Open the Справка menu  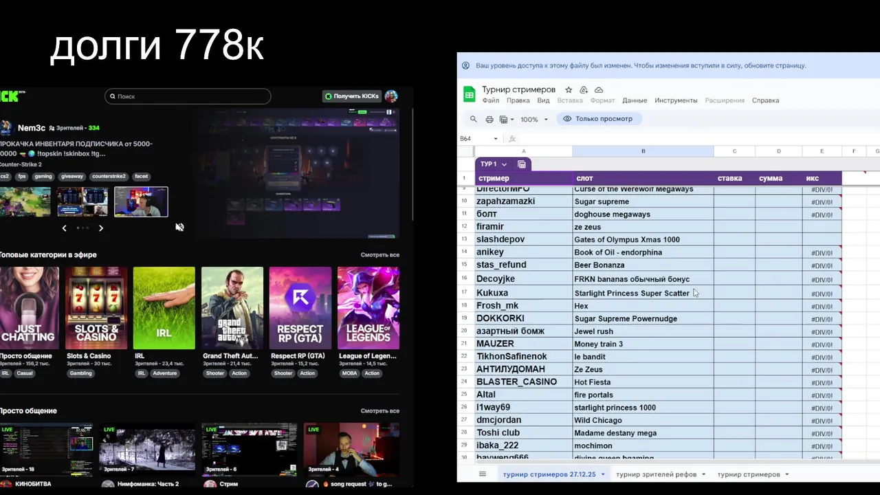[765, 100]
